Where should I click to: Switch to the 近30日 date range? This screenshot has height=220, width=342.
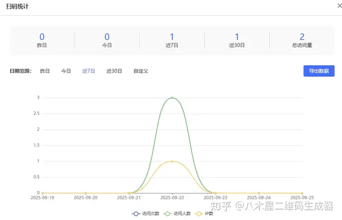[114, 71]
